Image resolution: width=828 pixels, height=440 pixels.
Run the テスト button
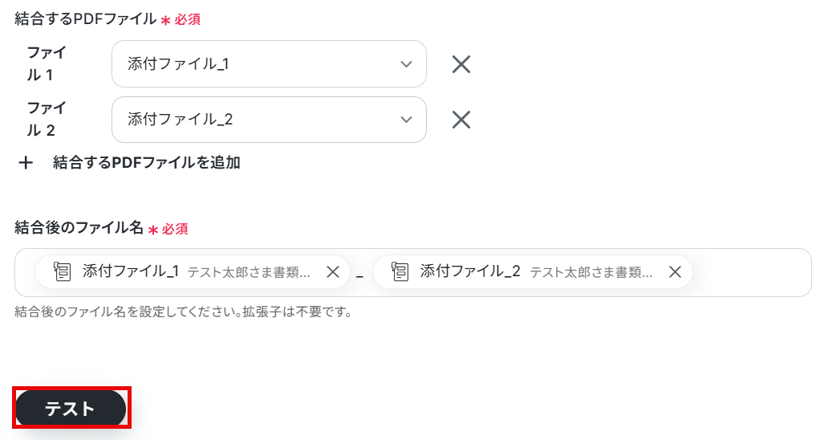click(x=71, y=408)
